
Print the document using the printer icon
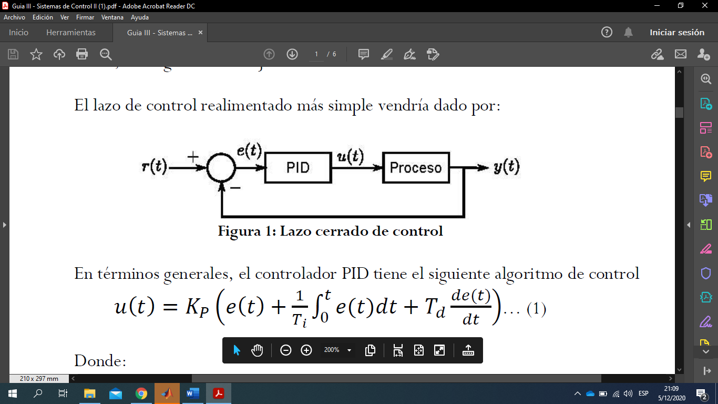(x=82, y=54)
